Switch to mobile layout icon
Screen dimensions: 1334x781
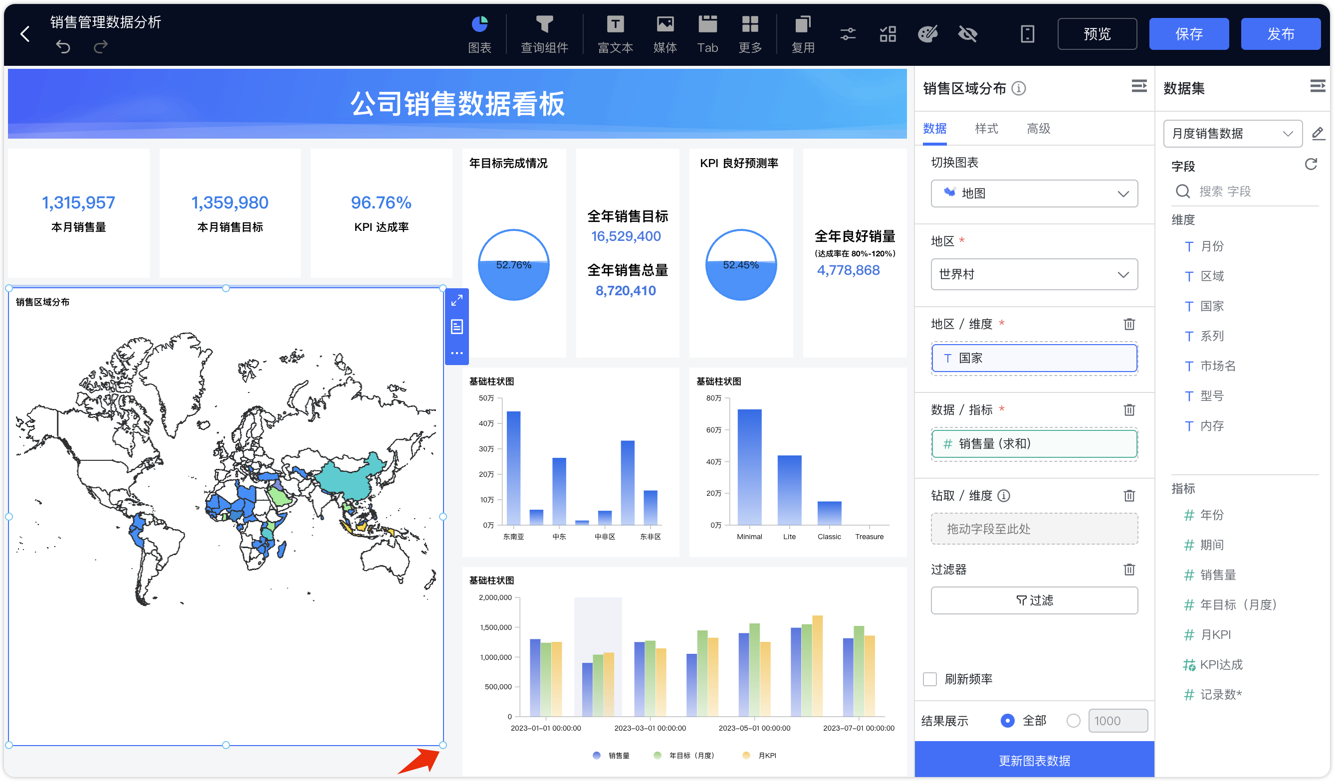[x=1027, y=34]
